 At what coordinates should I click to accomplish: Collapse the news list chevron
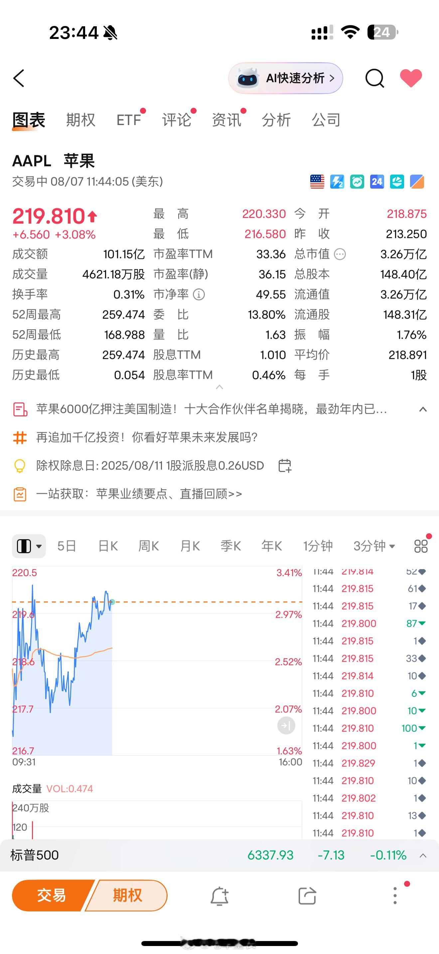423,409
